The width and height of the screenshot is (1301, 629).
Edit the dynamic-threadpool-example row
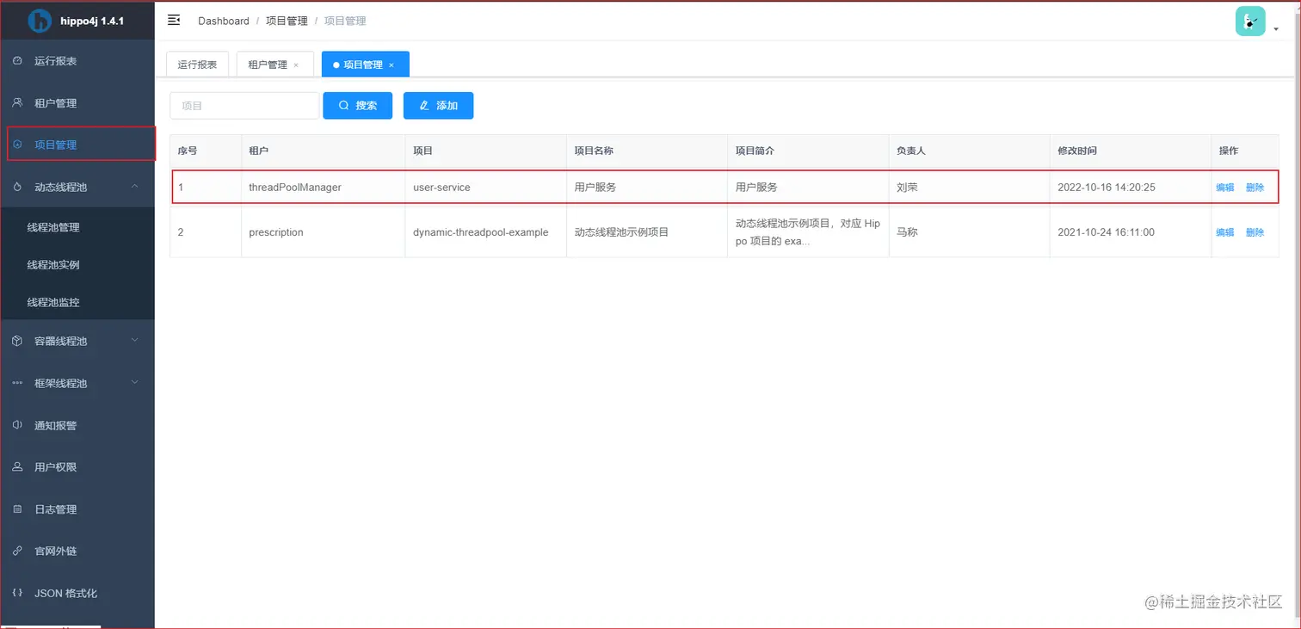(x=1224, y=232)
